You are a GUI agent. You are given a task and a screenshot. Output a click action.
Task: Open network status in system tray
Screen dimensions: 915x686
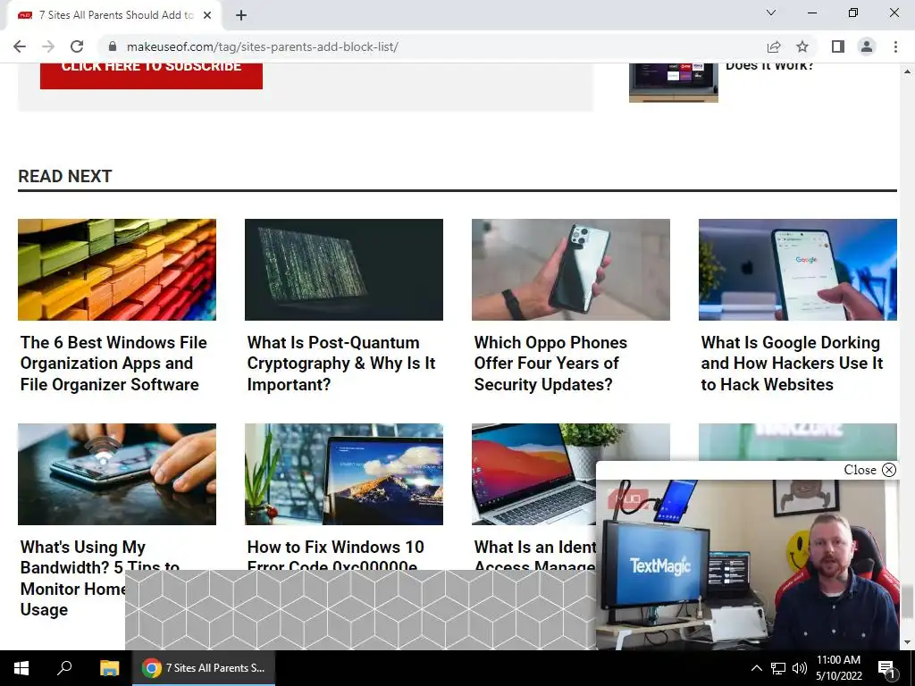pos(778,668)
